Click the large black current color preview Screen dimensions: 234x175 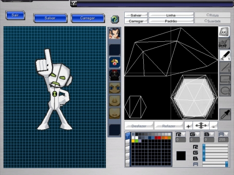(x=181, y=156)
